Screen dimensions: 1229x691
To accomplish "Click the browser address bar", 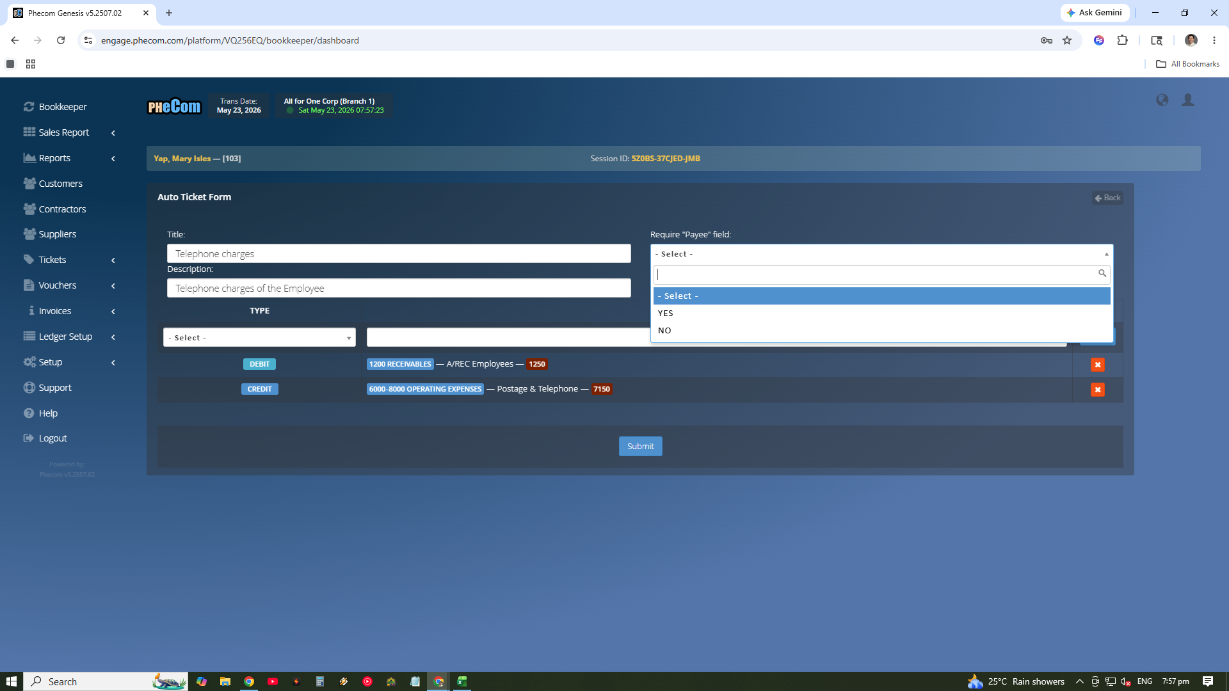I will click(x=563, y=40).
